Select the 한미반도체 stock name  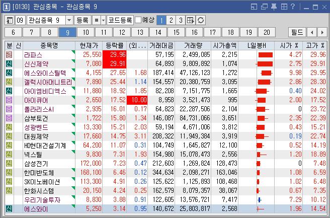pos(39,173)
